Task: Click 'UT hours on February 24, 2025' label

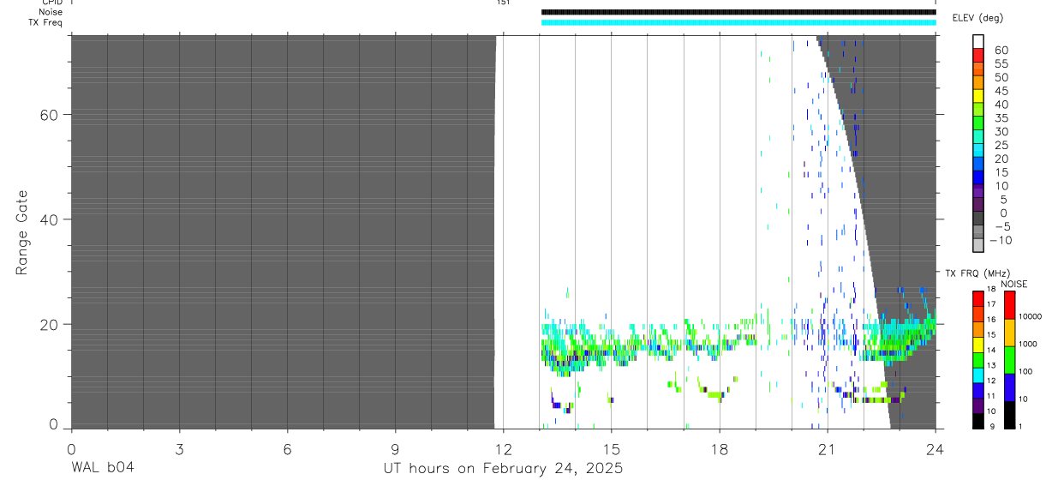Action: (x=503, y=469)
